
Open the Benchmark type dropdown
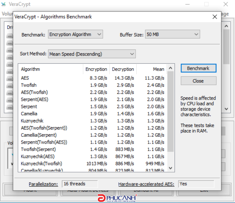75,35
